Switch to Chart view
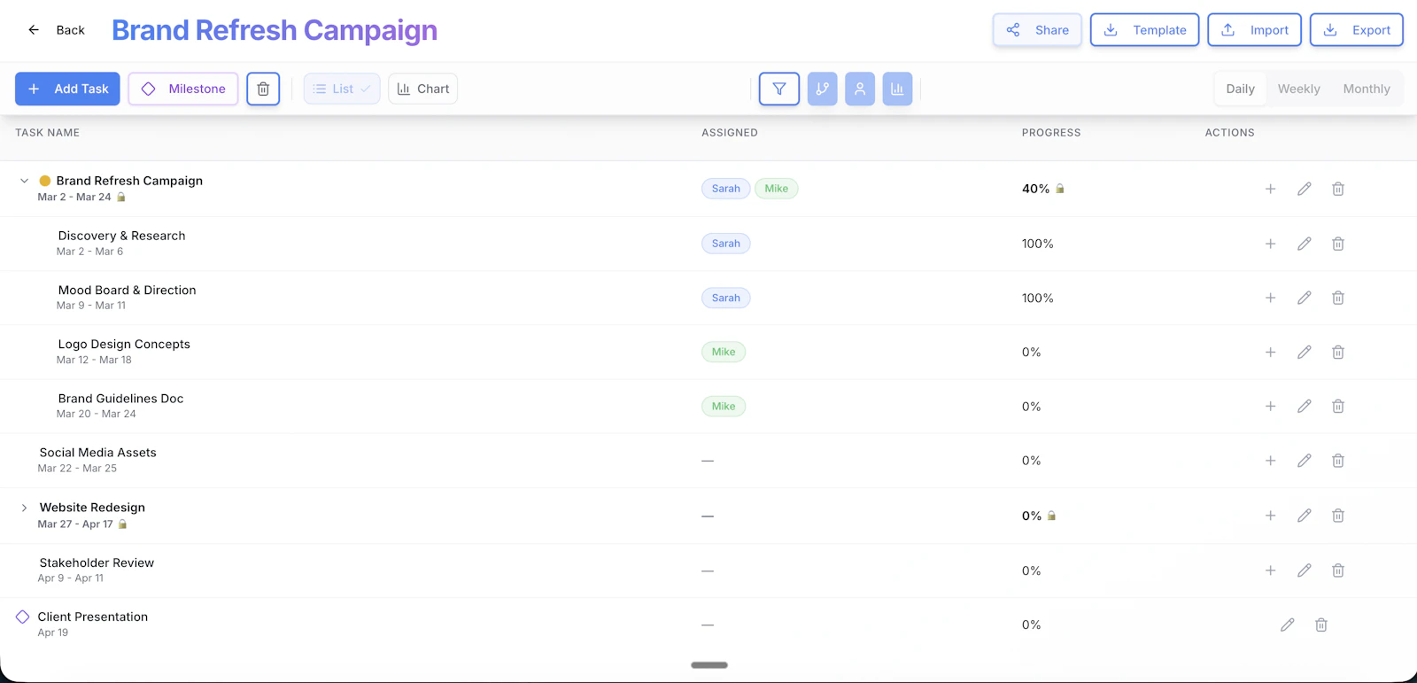Screen dimensions: 1417x683 (x=423, y=89)
